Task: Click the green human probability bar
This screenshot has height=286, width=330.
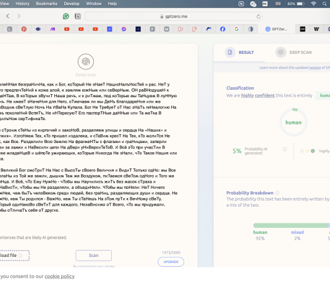Action: (x=290, y=225)
